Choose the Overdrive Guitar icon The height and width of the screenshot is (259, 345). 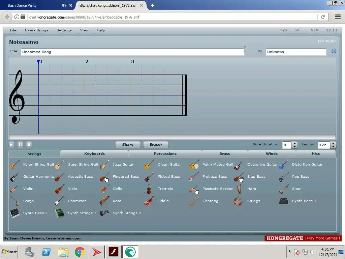pos(239,165)
